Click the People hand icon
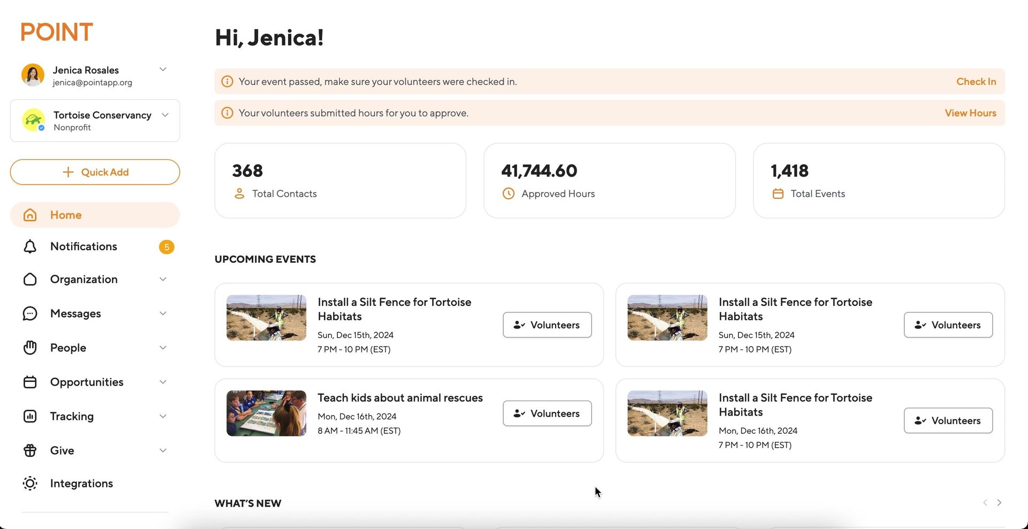 [30, 348]
